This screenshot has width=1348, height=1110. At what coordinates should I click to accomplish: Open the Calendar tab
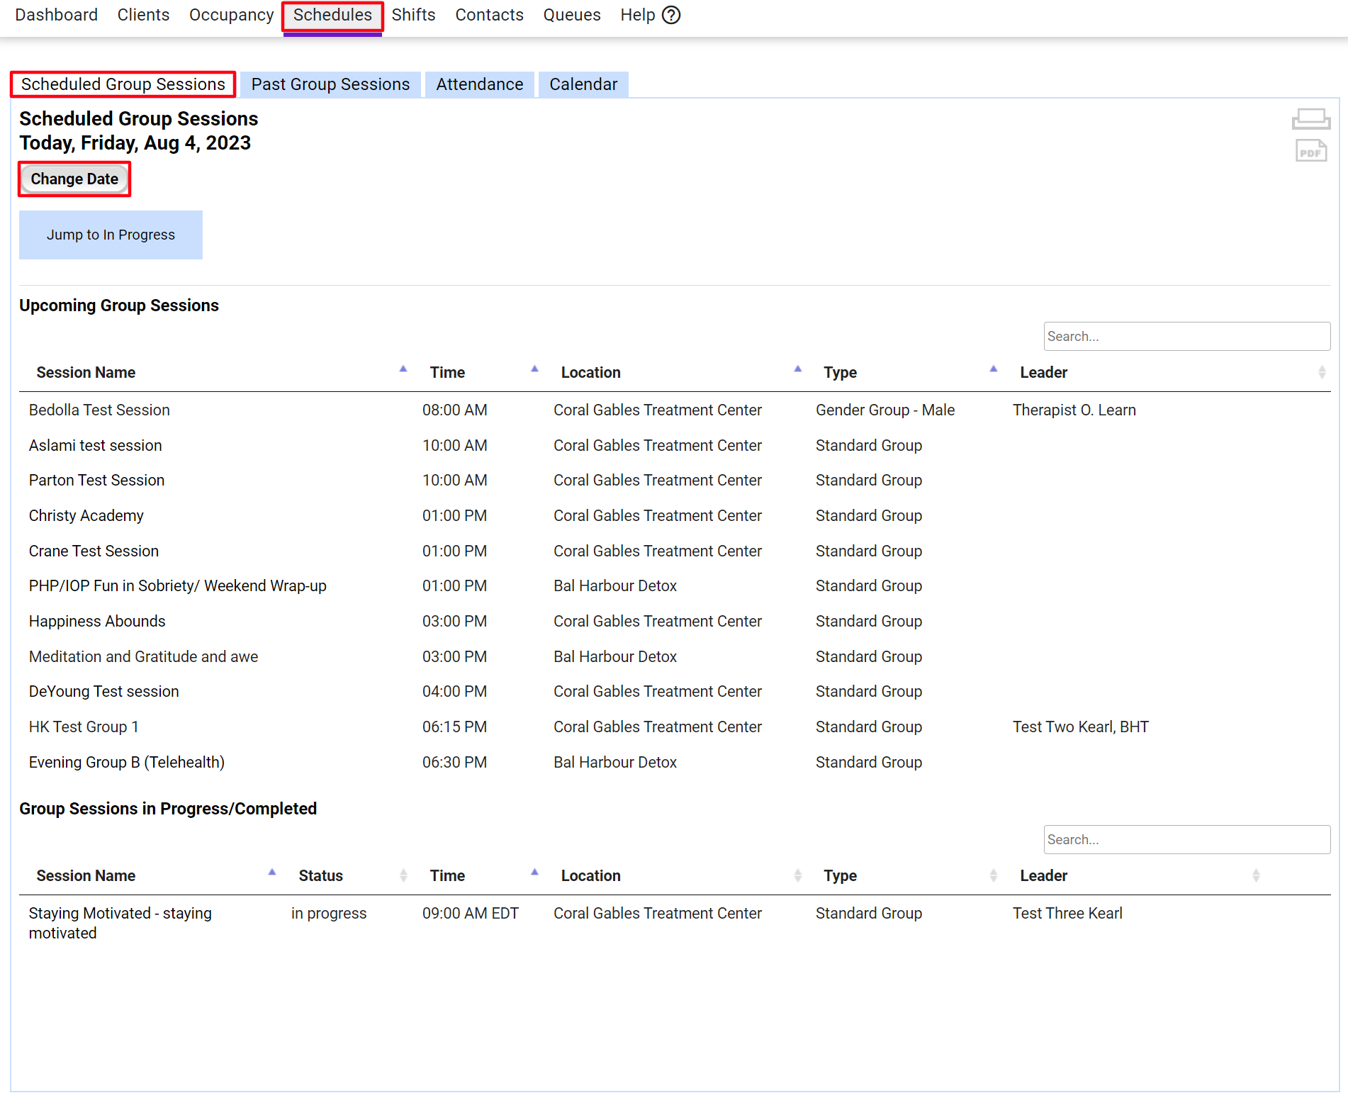point(583,84)
